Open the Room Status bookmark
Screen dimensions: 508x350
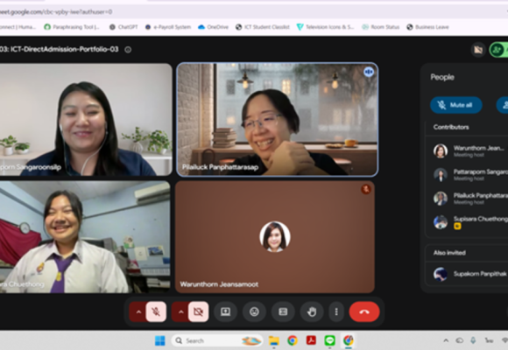click(381, 27)
